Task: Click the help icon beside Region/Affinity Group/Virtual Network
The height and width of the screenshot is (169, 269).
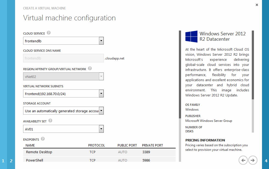Action: [90, 68]
